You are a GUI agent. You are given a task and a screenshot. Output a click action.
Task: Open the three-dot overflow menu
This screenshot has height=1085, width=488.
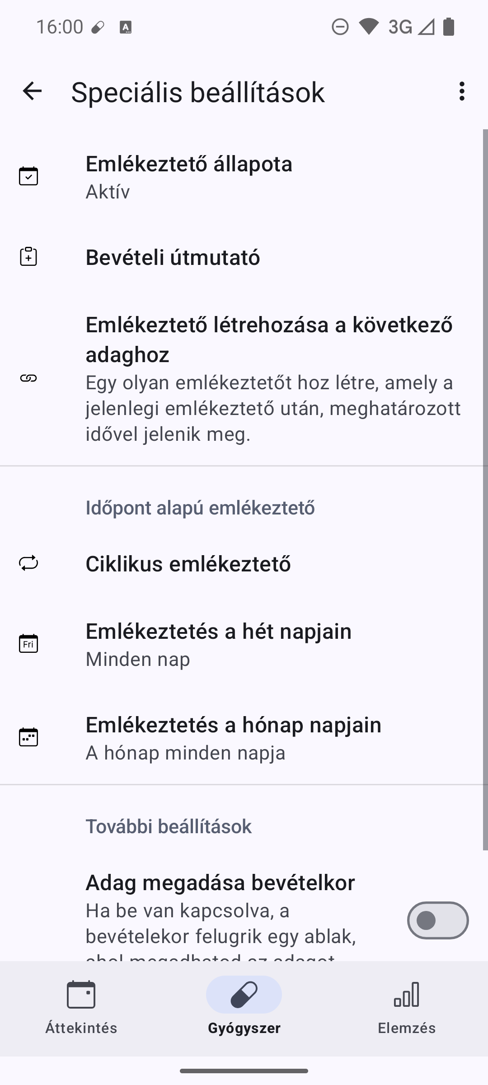click(x=461, y=91)
